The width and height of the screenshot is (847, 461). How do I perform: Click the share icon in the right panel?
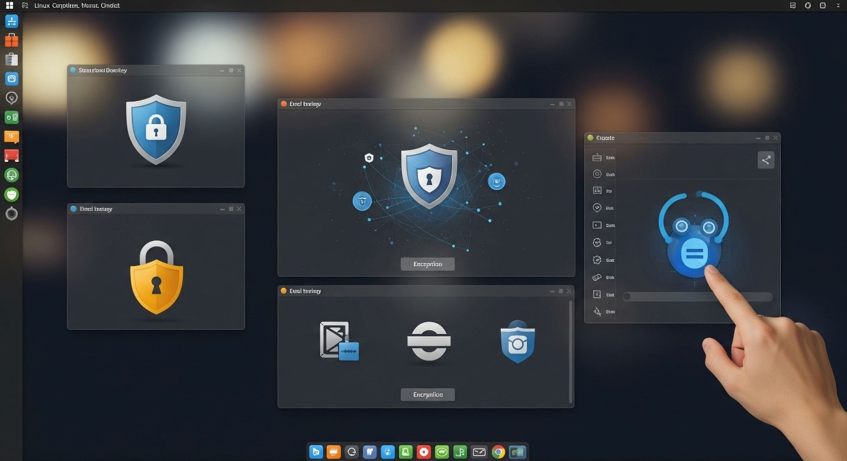pyautogui.click(x=766, y=160)
